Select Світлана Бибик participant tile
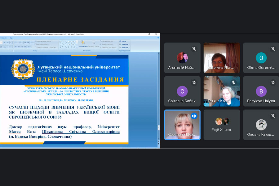Image resolution: width=279 pixels, height=186 pixels. 182,91
